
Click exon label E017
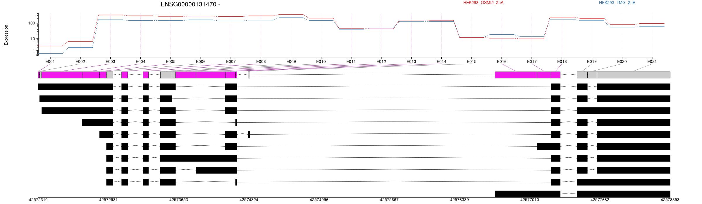pyautogui.click(x=532, y=61)
